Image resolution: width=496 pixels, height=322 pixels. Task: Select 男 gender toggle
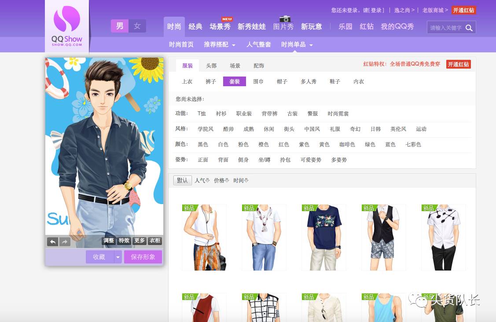[120, 26]
